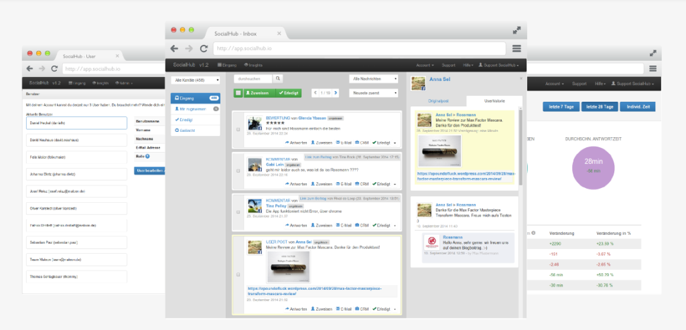Assign Tina Pelley's comment via Zuweisen
This screenshot has width=686, height=330.
coord(321,225)
